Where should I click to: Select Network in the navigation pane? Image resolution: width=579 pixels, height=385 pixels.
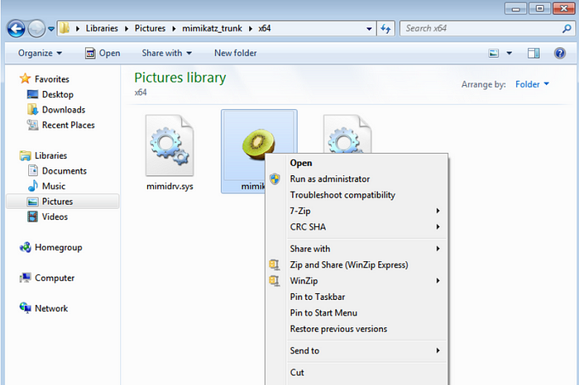44,308
